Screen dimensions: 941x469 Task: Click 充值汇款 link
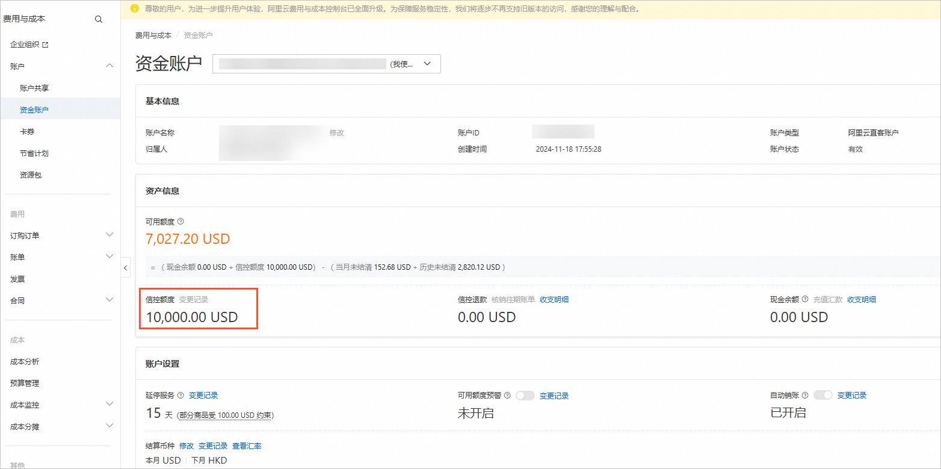(828, 299)
